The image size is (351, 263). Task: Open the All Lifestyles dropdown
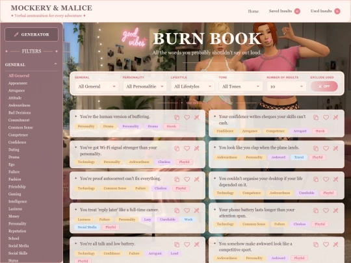pos(193,86)
